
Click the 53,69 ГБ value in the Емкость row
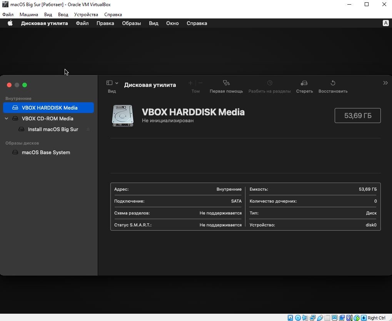368,189
